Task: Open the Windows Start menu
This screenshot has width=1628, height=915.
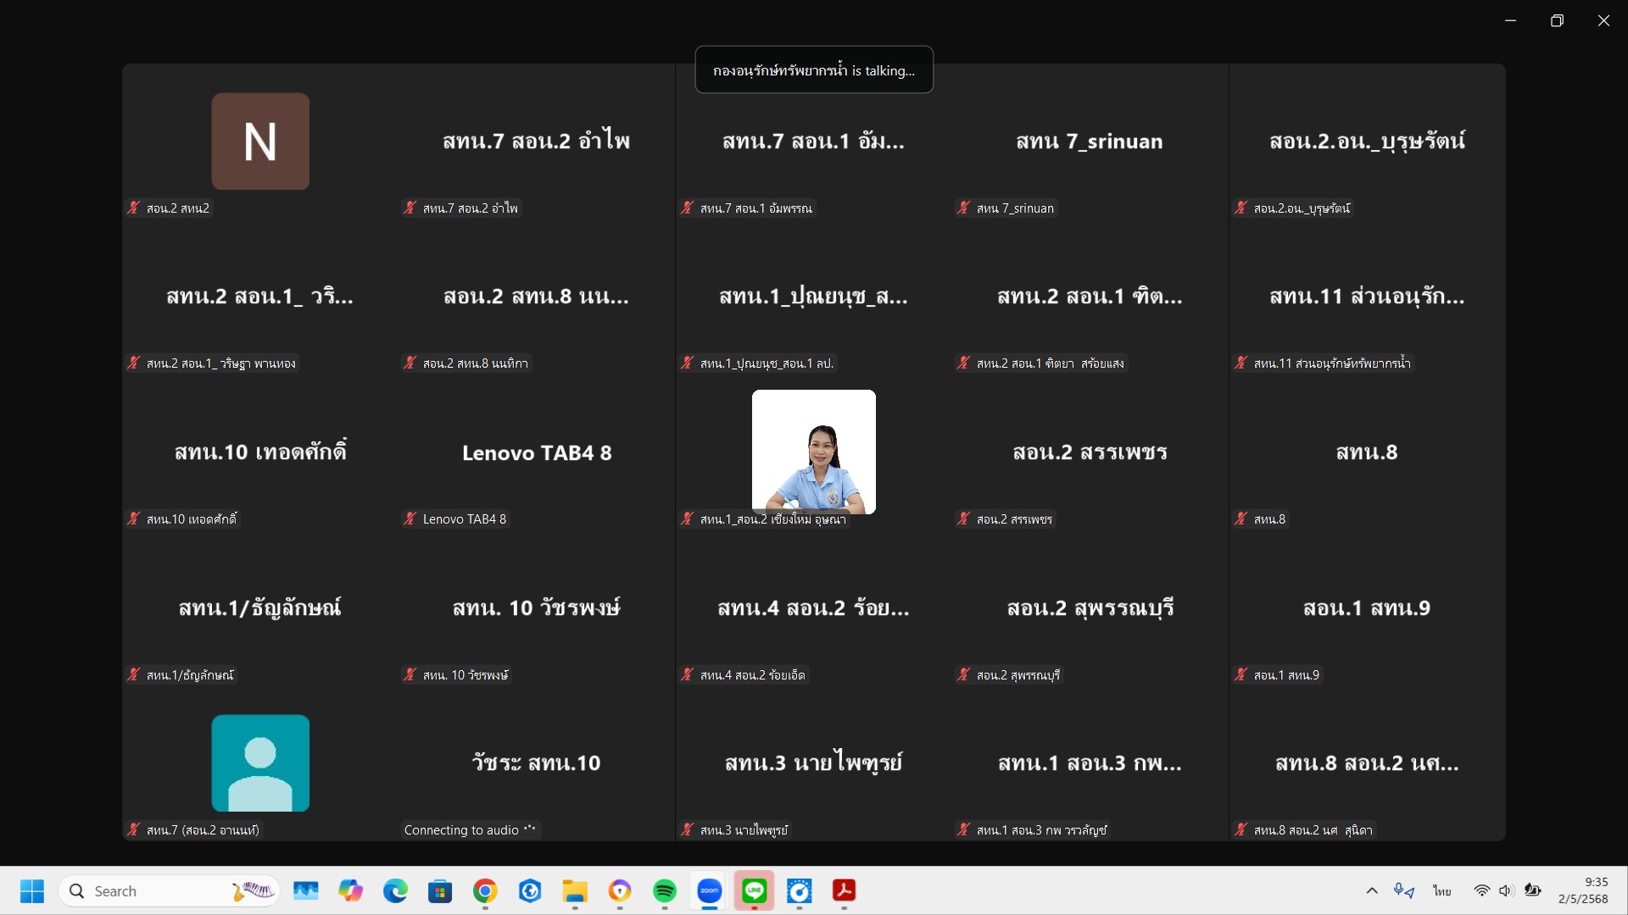Action: (x=32, y=891)
